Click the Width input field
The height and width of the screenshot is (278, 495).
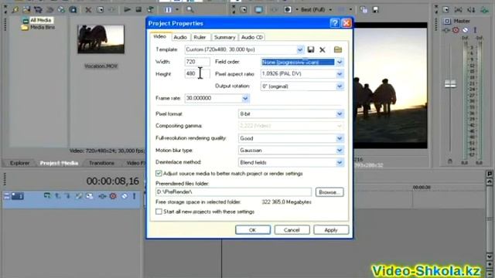pyautogui.click(x=197, y=62)
